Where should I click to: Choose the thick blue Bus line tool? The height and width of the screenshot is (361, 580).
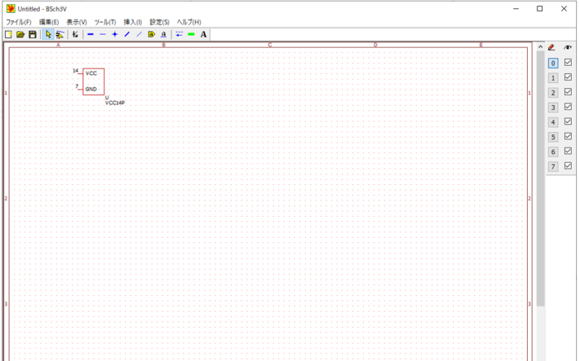coord(91,34)
